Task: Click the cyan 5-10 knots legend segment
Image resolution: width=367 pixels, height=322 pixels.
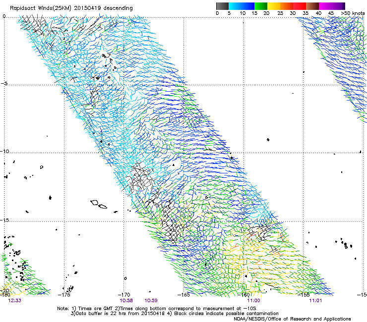Action: [235, 6]
